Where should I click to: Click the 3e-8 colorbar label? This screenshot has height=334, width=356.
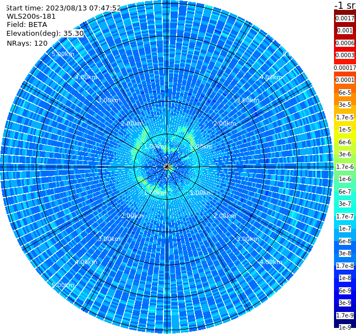[x=345, y=253]
